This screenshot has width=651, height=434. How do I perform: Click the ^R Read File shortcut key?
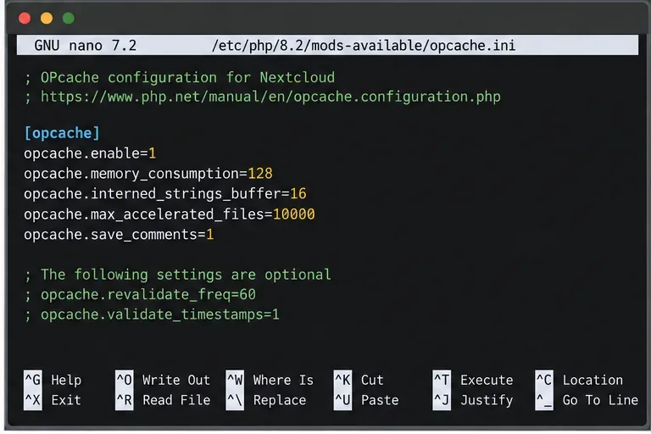(x=124, y=400)
